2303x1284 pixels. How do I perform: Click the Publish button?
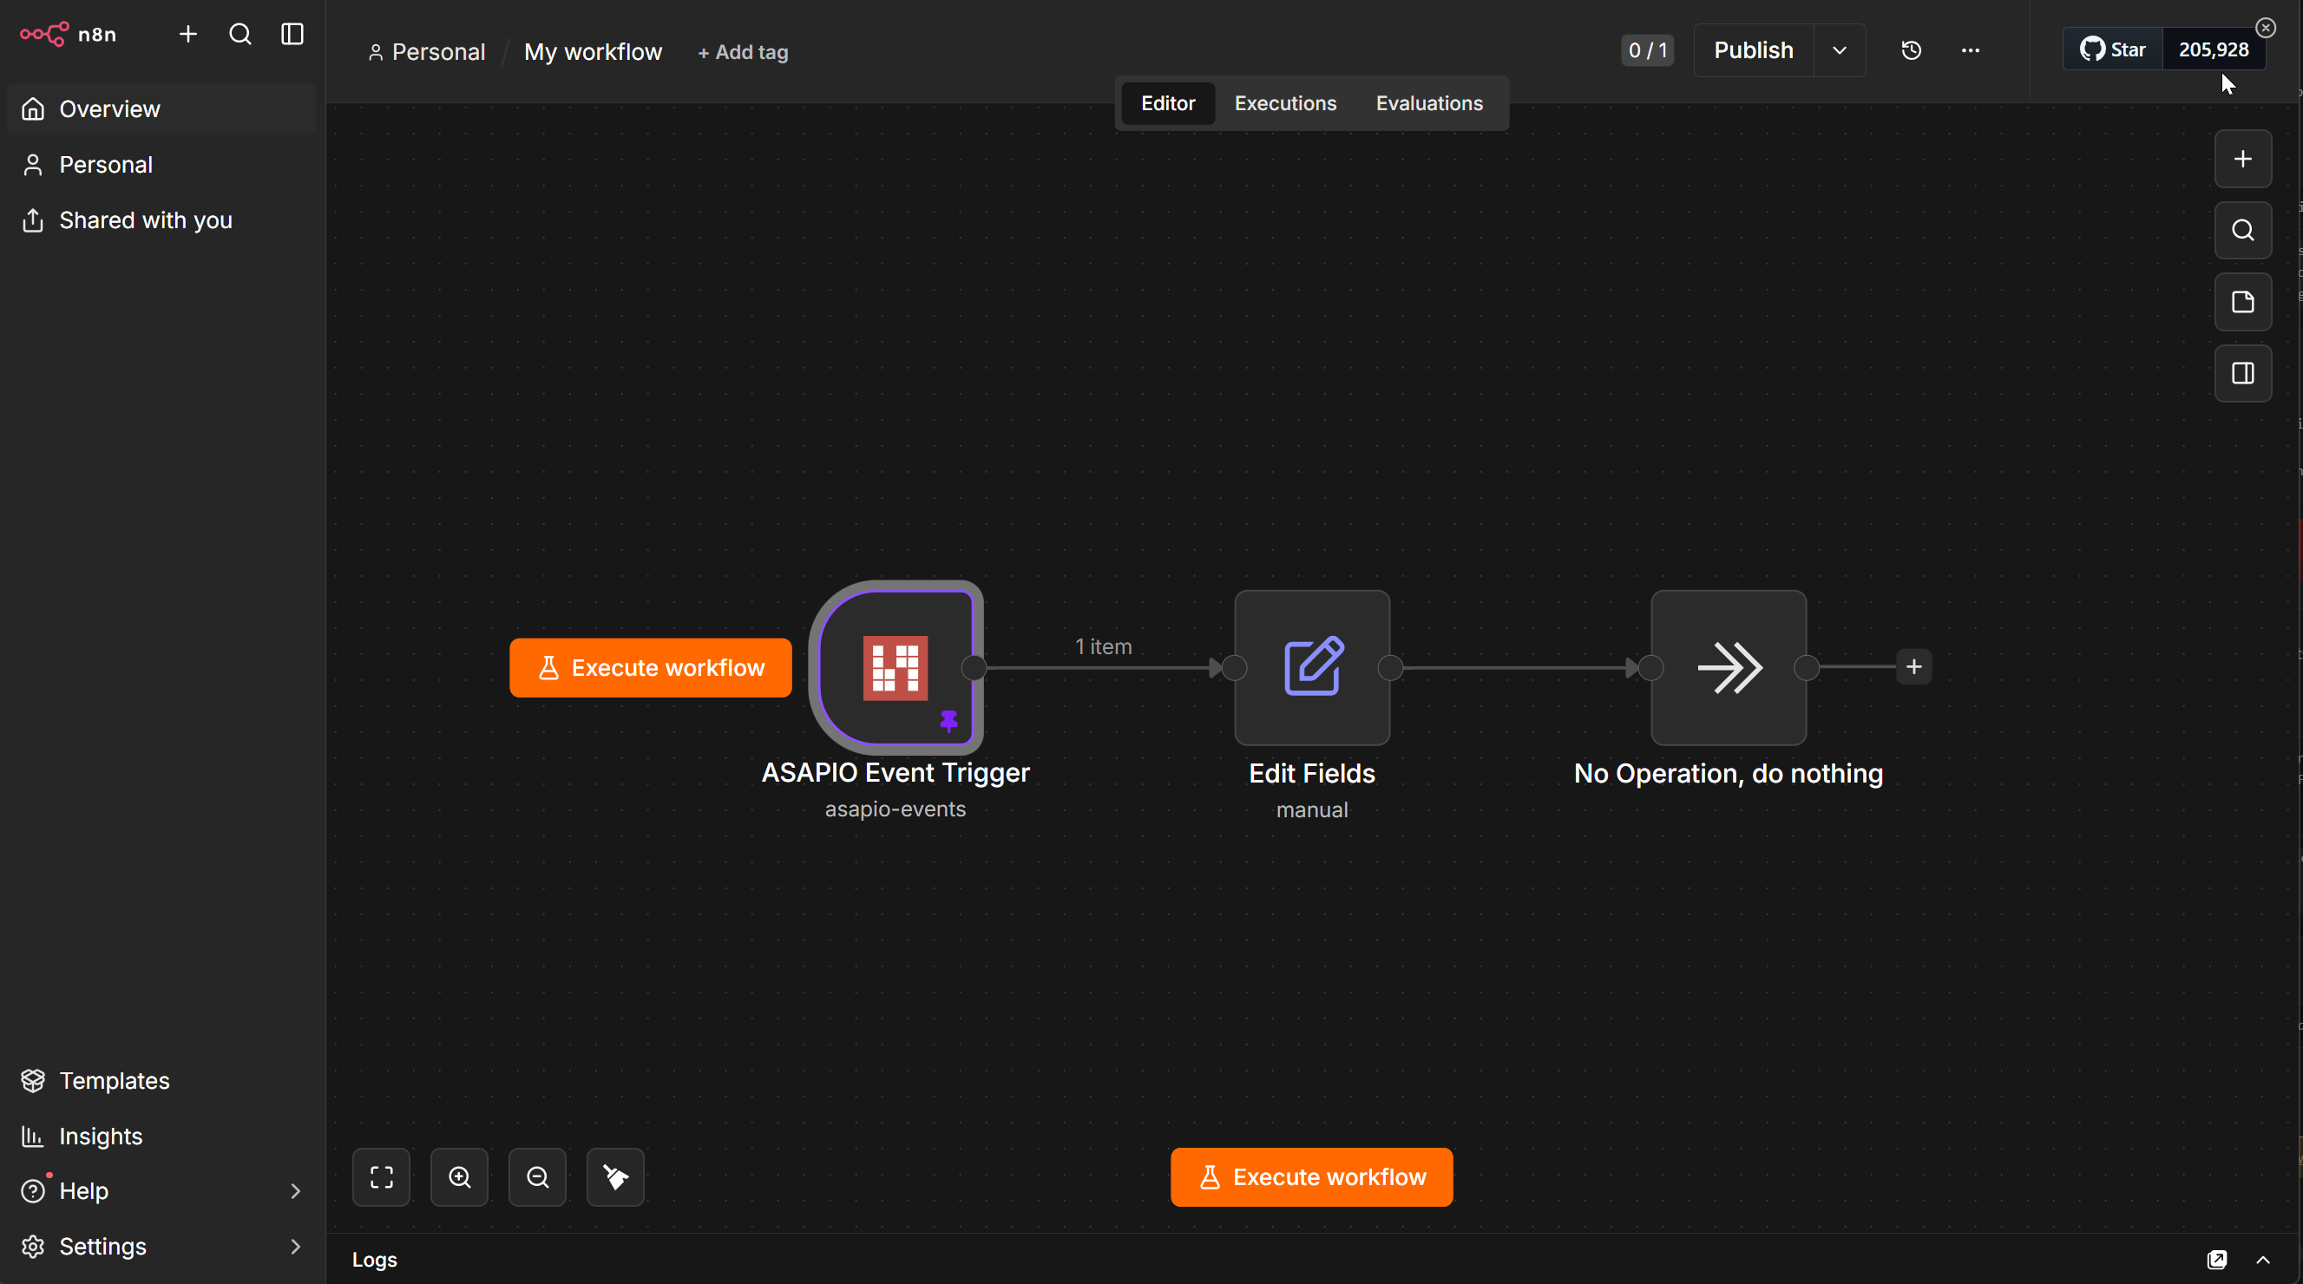(1753, 50)
